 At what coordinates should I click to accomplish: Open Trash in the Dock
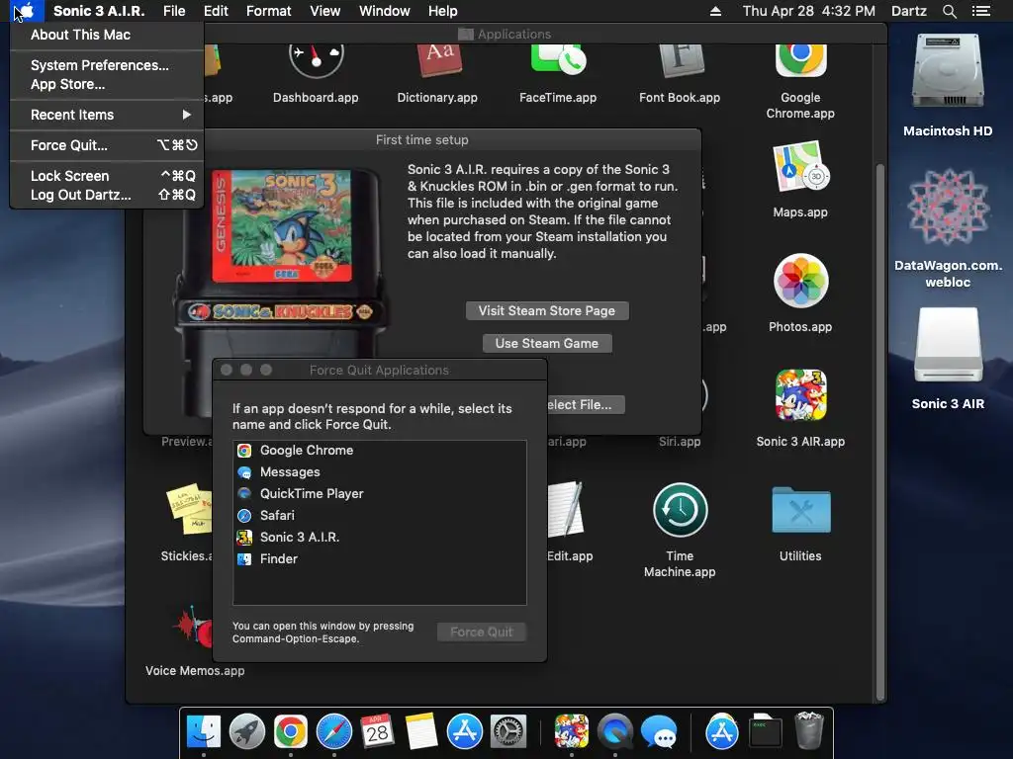(x=808, y=730)
